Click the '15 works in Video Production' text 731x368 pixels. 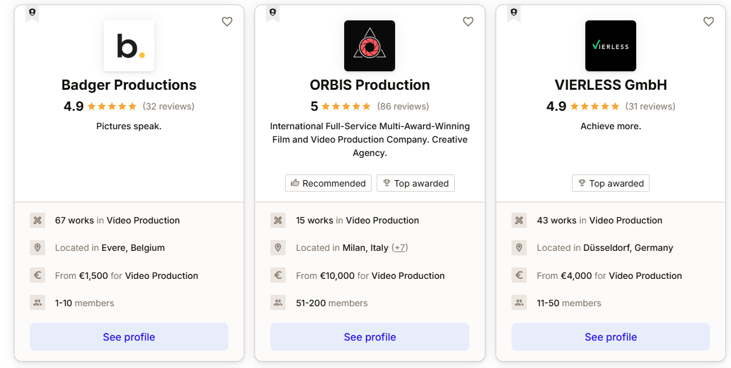click(x=358, y=220)
